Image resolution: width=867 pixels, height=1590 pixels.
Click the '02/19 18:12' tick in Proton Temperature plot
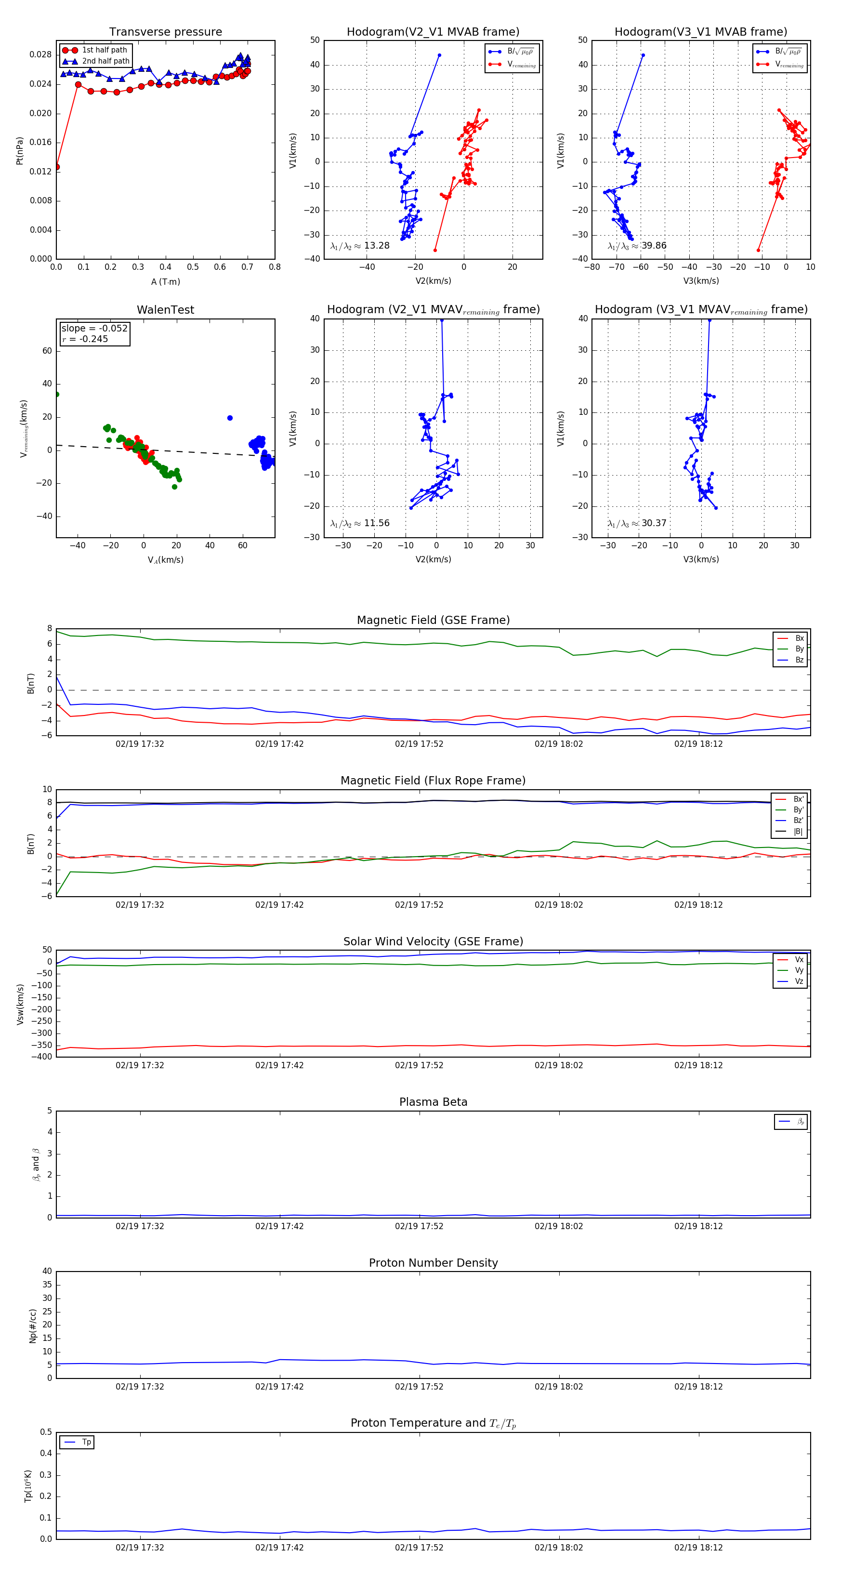698,1548
